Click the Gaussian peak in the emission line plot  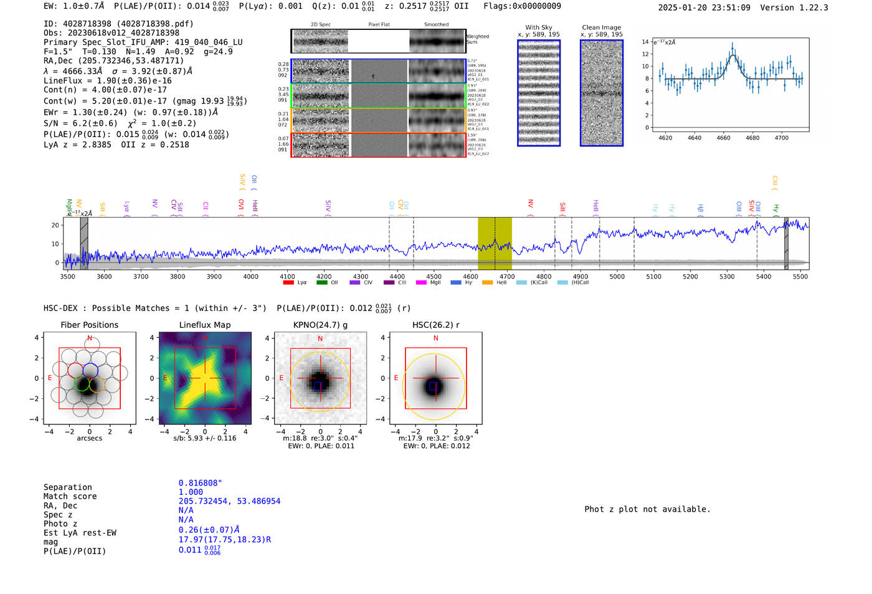[x=732, y=55]
